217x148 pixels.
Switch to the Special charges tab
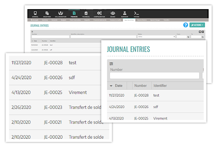[155, 20]
